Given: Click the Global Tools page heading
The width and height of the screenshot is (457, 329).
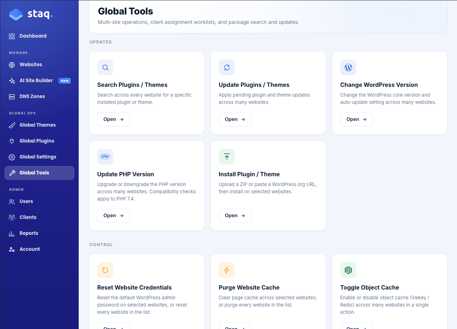Looking at the screenshot, I should pos(125,11).
